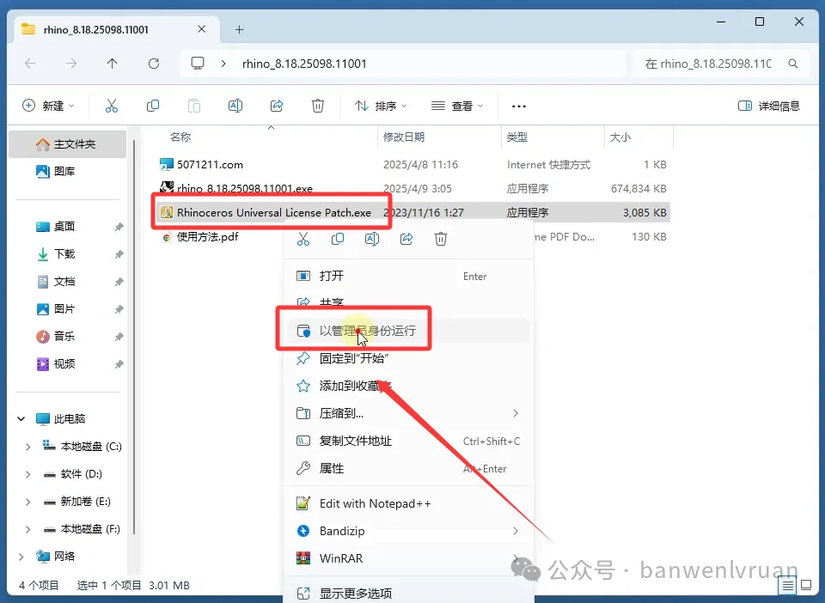This screenshot has height=603, width=825.
Task: Expand the 本地磁盘 (C:) node
Action: point(27,447)
